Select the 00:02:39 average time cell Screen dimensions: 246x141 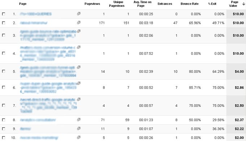click(146, 72)
